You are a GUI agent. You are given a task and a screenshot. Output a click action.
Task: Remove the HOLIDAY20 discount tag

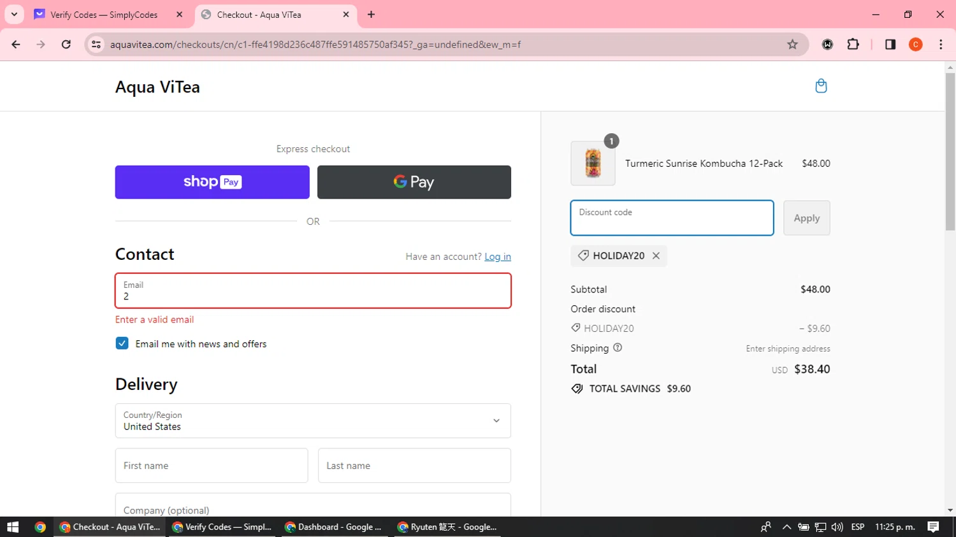point(656,255)
